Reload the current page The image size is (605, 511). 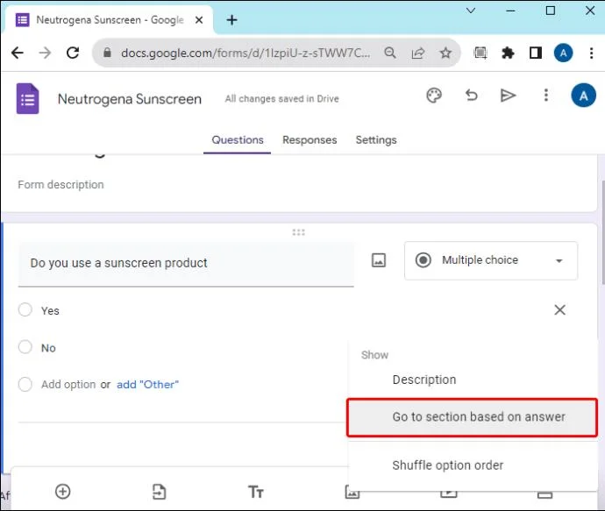(73, 53)
